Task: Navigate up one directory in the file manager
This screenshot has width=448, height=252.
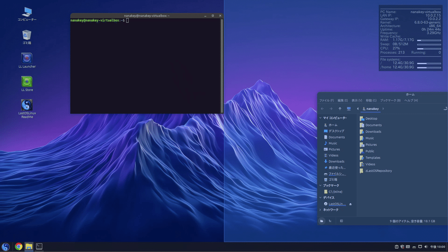Action: tap(340, 109)
